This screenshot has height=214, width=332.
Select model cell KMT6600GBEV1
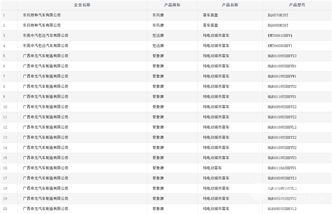coord(280,46)
